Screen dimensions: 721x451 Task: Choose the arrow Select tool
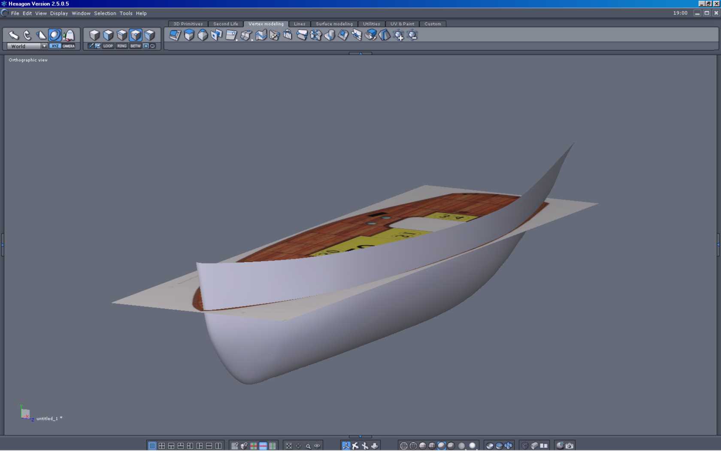pyautogui.click(x=14, y=35)
